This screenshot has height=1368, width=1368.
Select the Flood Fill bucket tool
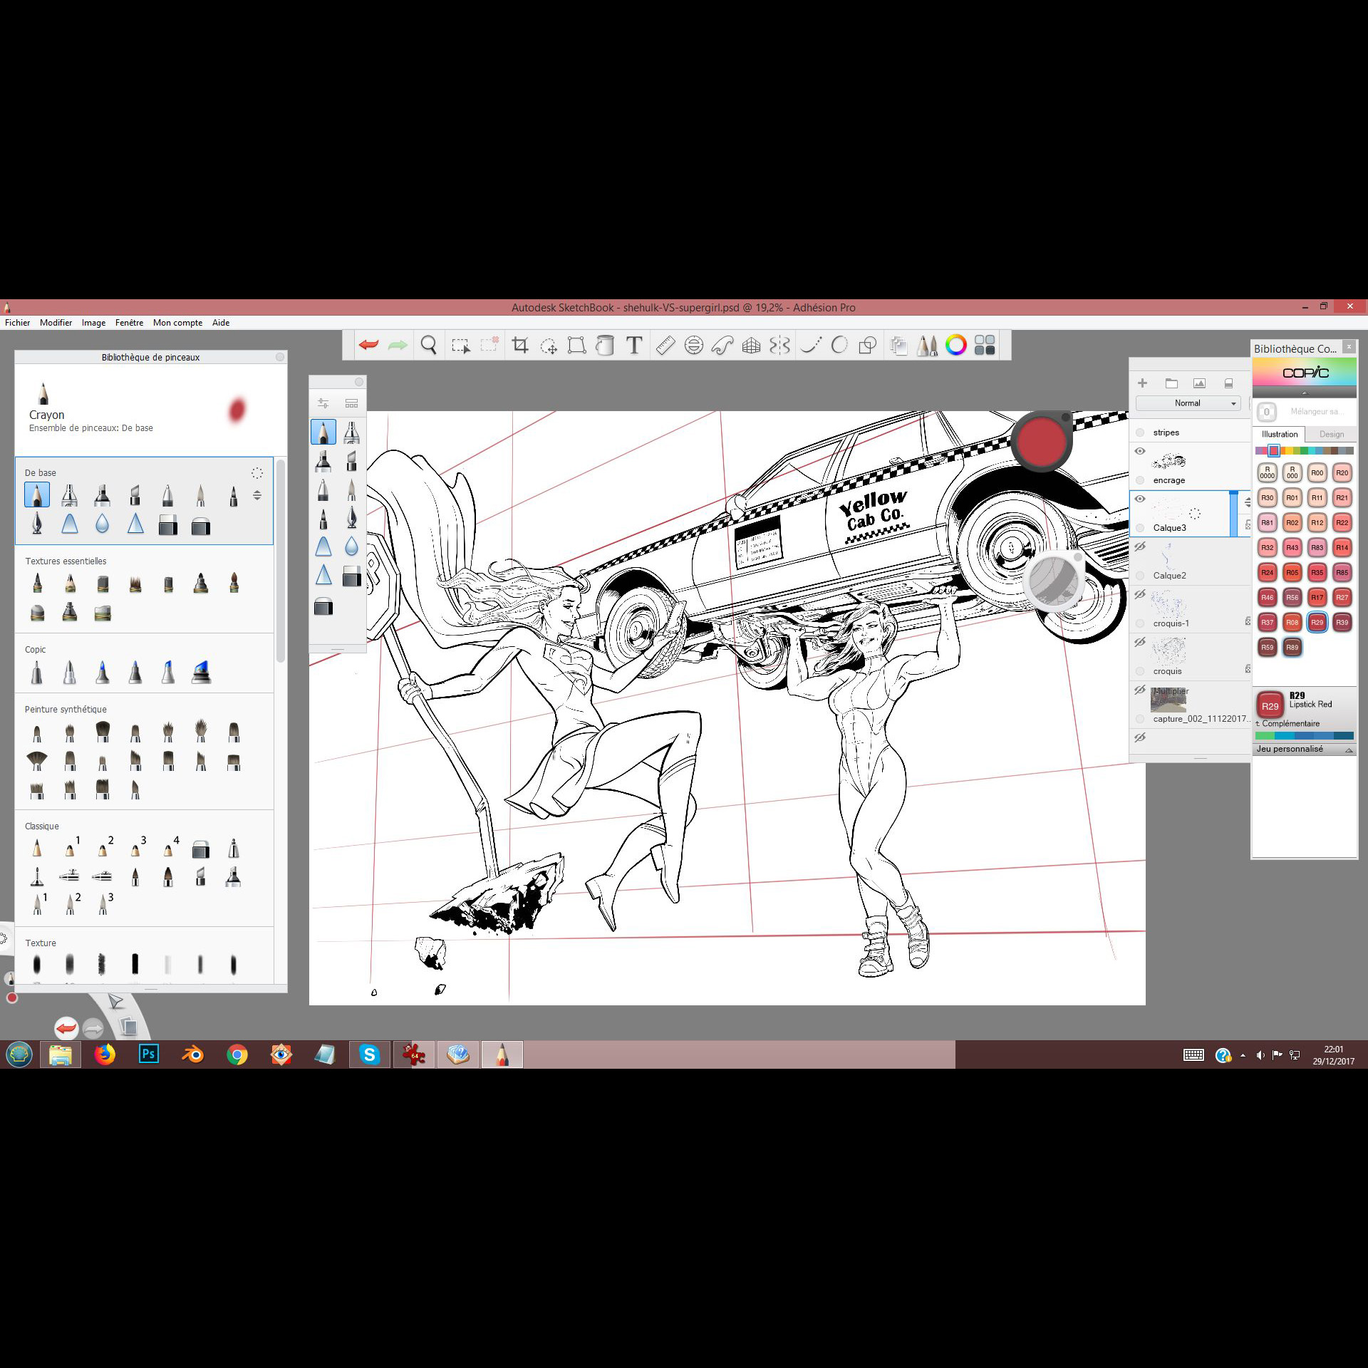tap(604, 346)
